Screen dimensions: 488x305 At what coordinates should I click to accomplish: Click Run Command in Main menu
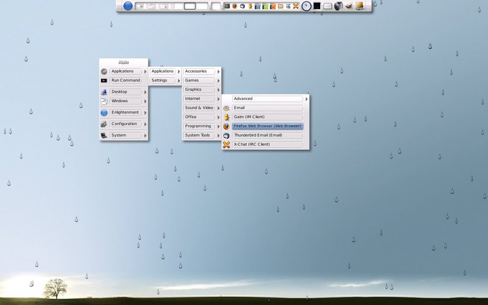click(x=126, y=81)
